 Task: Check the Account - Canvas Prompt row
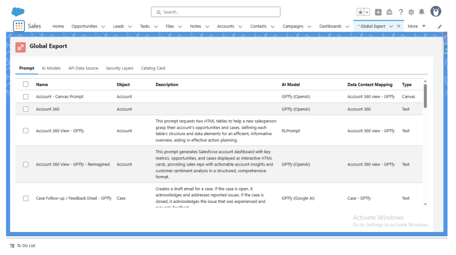click(26, 97)
